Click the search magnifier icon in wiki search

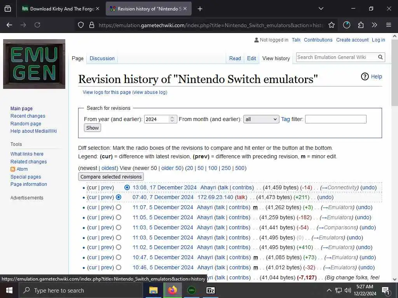point(380,57)
